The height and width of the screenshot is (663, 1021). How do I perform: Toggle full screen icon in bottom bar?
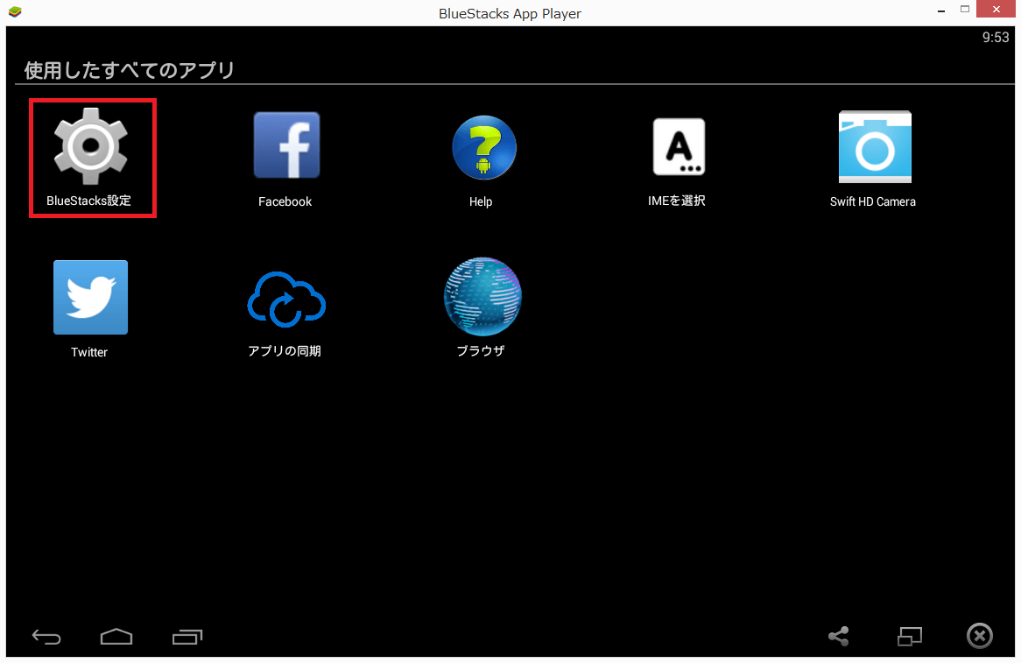point(910,637)
